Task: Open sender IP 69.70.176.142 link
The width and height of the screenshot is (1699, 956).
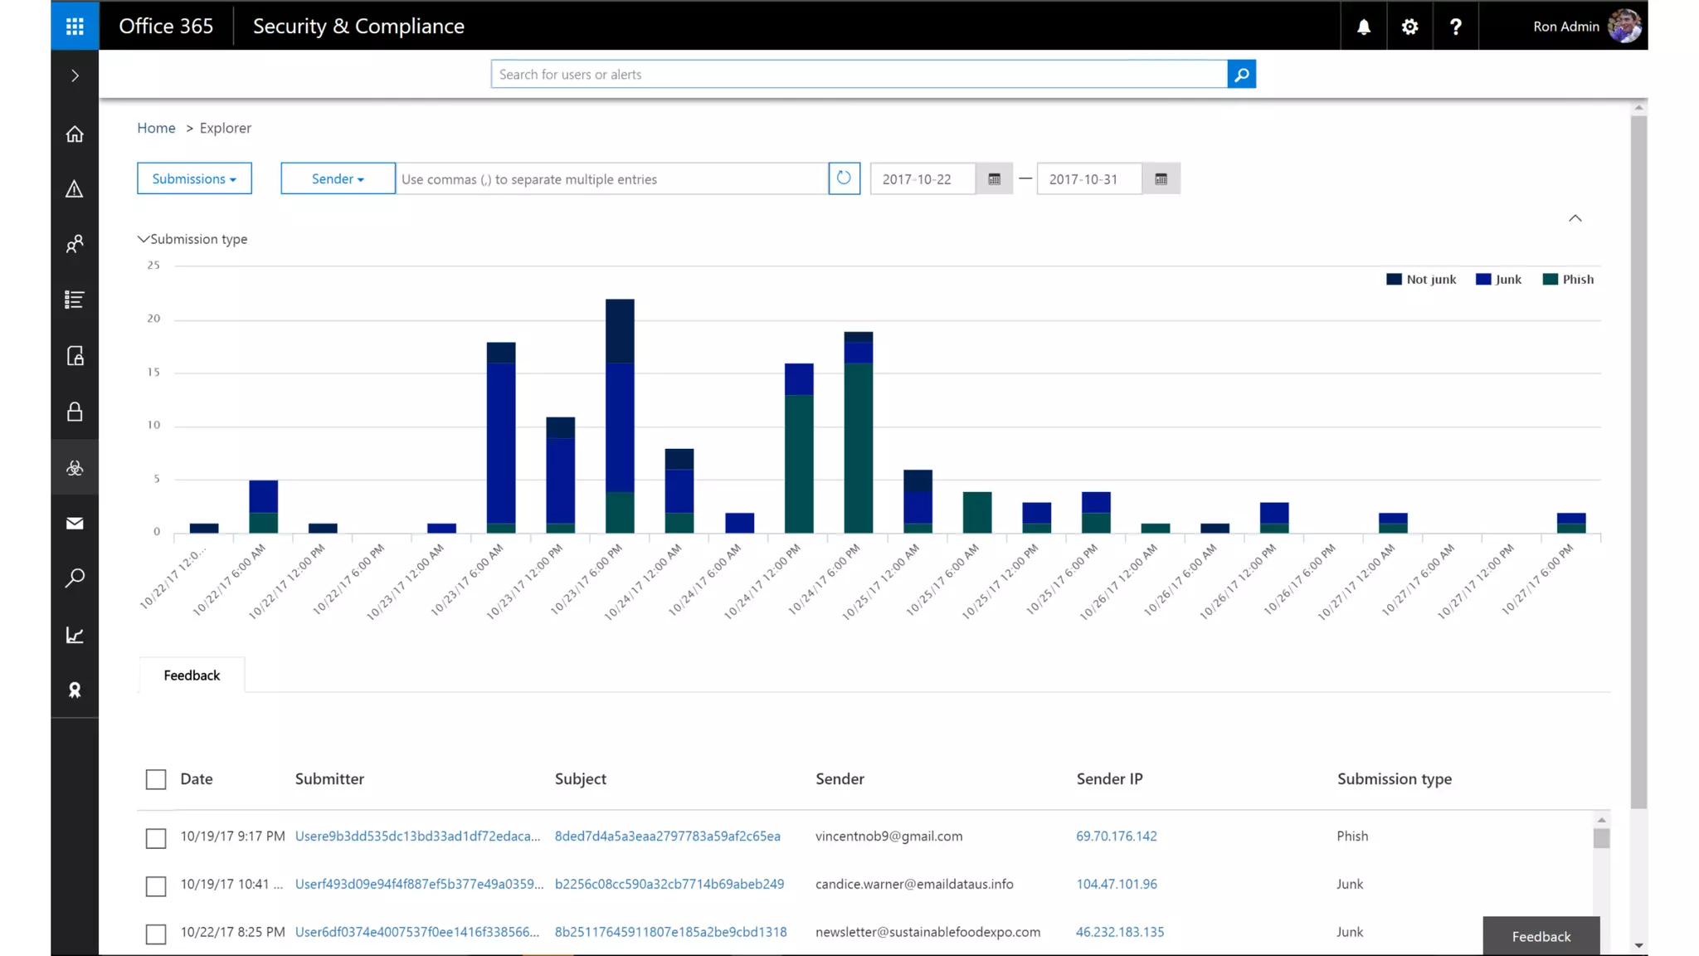Action: coord(1116,836)
